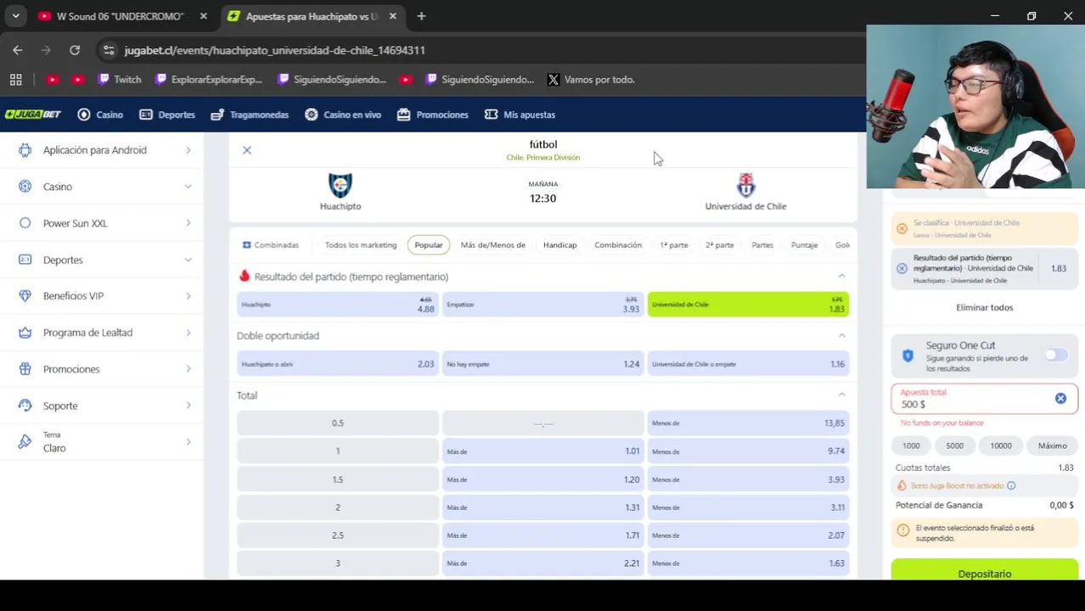
Task: Expand Programa de Lealtad arrow
Action: [x=188, y=333]
